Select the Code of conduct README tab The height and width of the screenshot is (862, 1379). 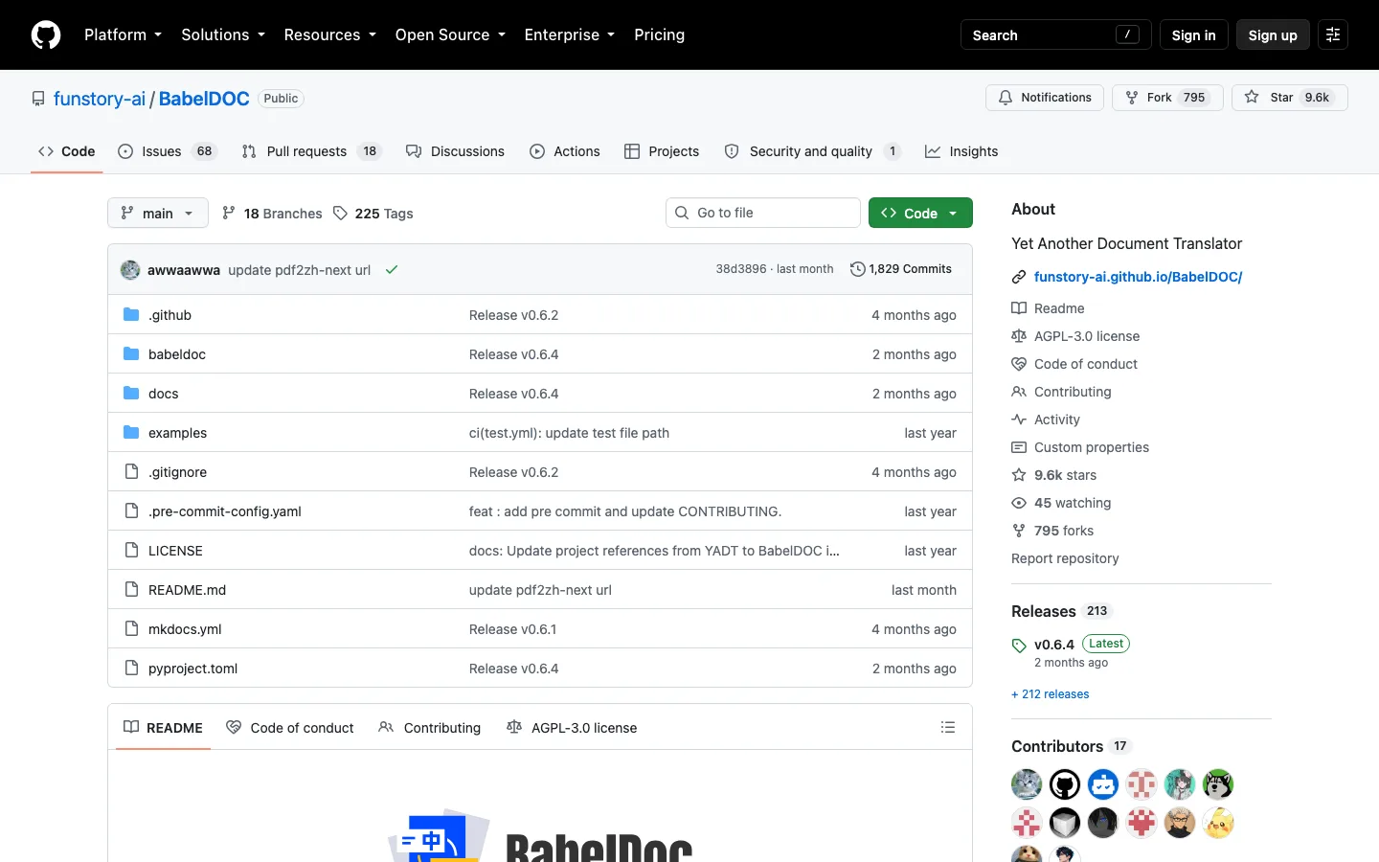click(290, 728)
